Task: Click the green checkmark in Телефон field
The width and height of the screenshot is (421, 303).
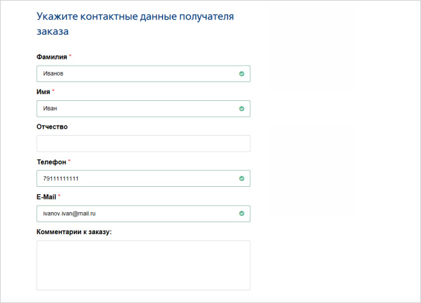Action: coord(241,179)
